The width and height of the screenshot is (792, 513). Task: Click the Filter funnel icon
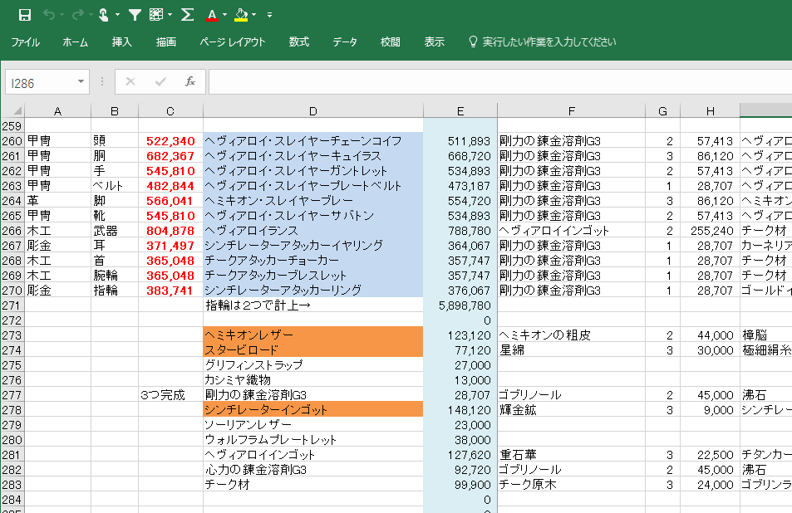(135, 15)
